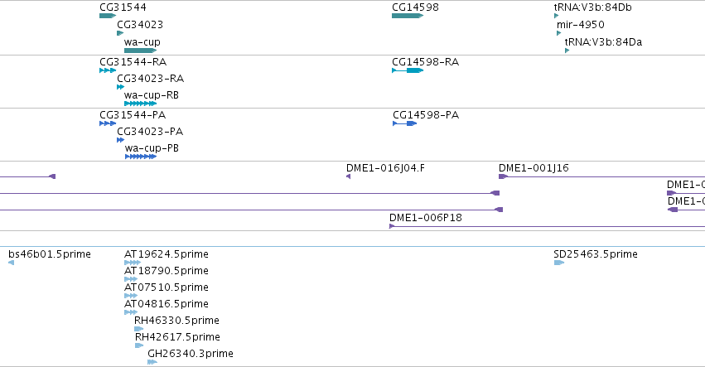Click the wa-cup gene arrow
Image resolution: width=705 pixels, height=367 pixels.
(140, 51)
